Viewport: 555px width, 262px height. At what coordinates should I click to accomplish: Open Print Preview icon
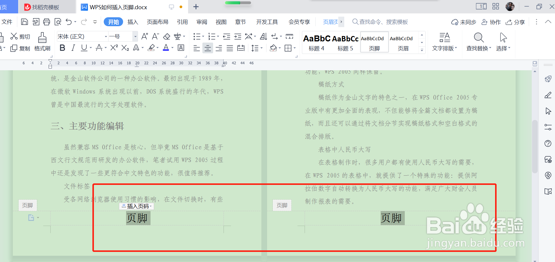[58, 22]
